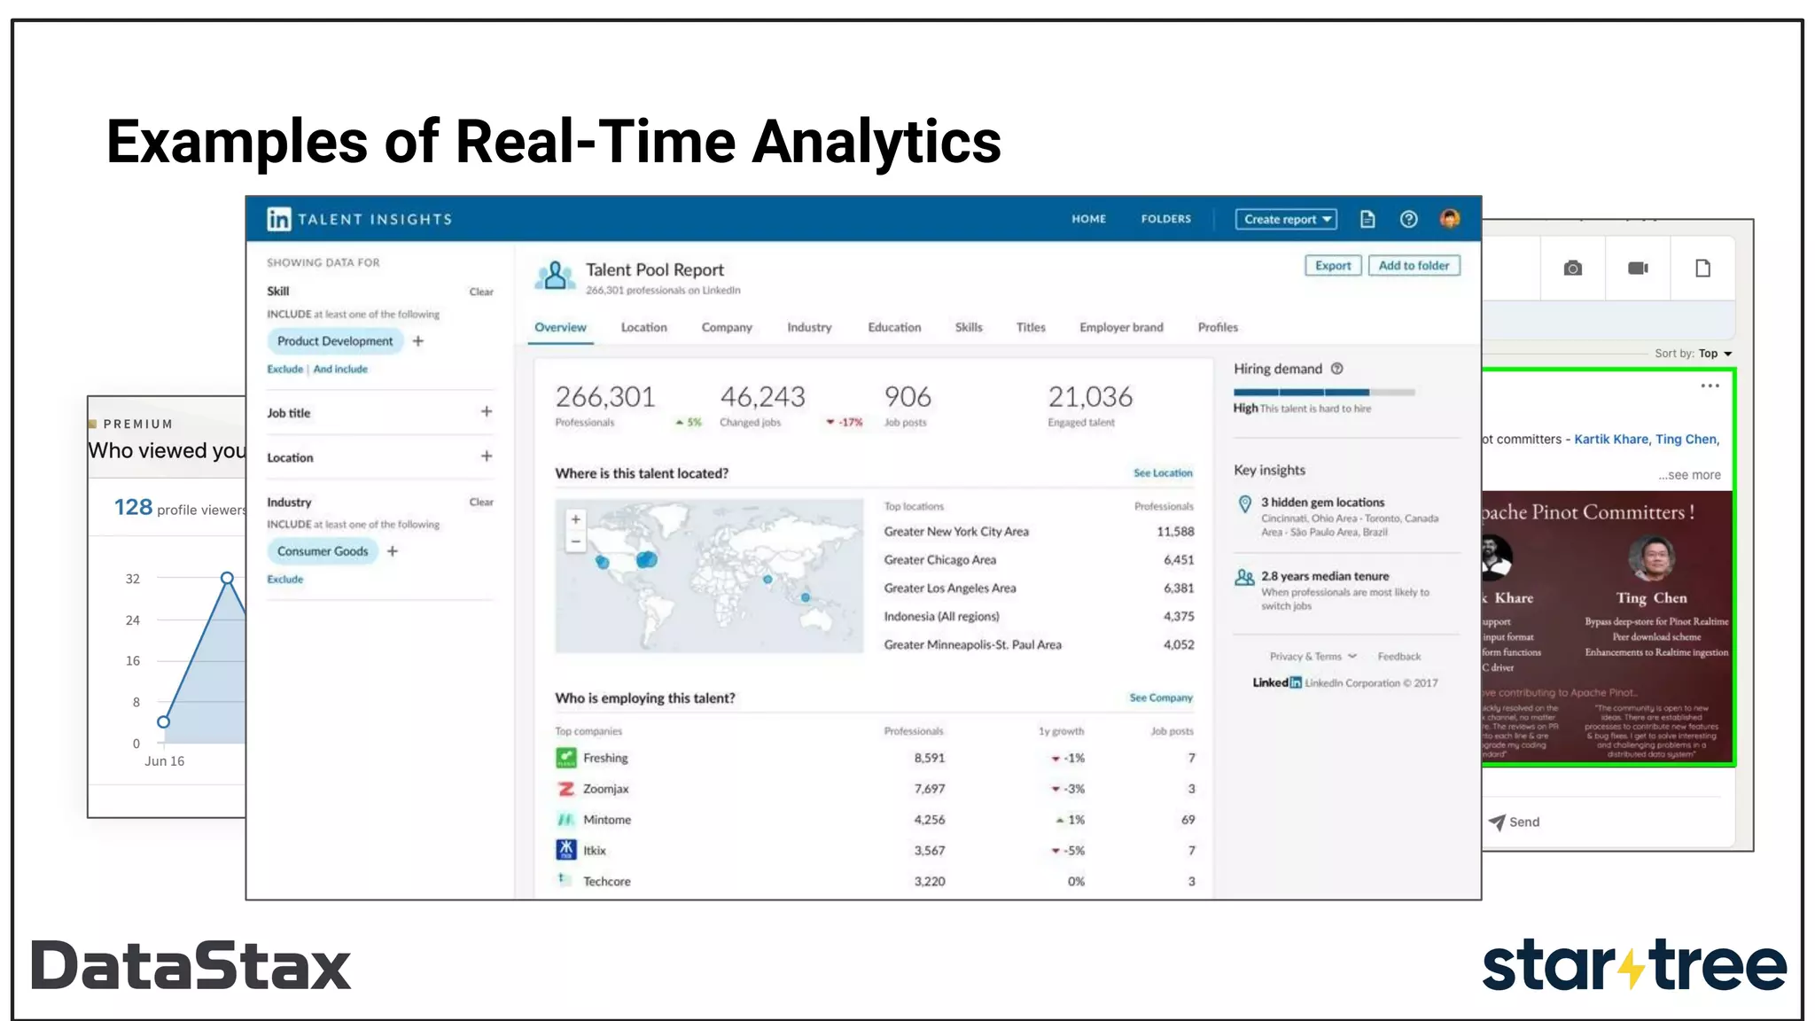Open Ting Chen's profile link

pos(1686,440)
